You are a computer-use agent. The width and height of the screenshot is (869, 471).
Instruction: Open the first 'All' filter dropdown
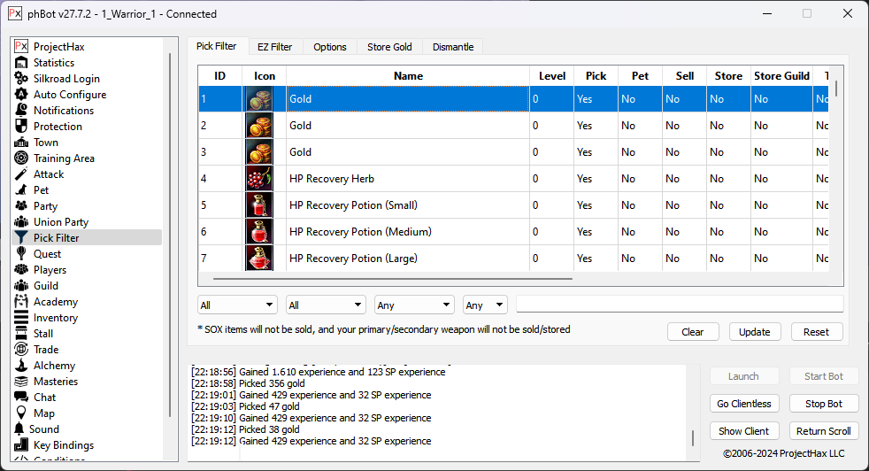pos(237,305)
